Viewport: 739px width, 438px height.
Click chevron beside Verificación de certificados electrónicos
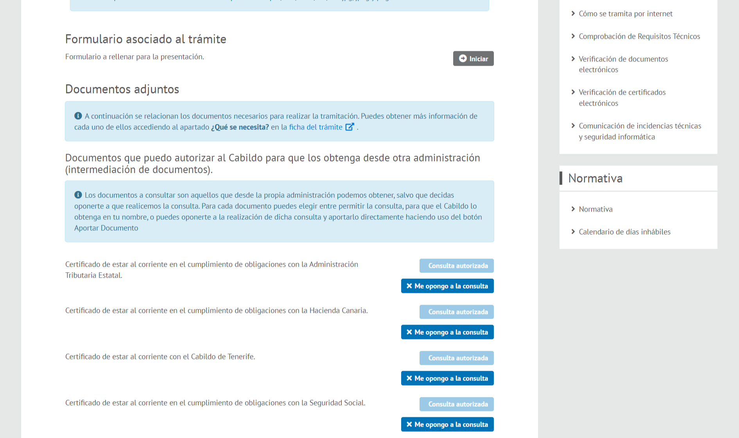point(573,92)
